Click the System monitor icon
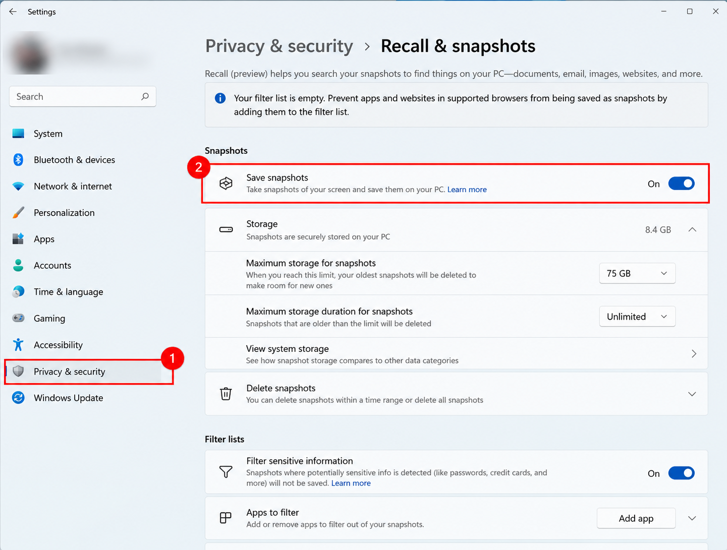 tap(18, 134)
